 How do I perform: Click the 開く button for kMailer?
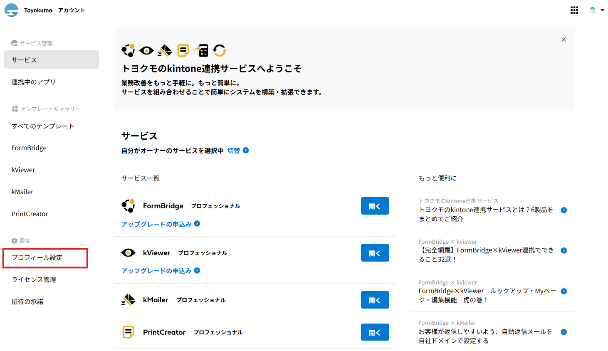tap(375, 299)
